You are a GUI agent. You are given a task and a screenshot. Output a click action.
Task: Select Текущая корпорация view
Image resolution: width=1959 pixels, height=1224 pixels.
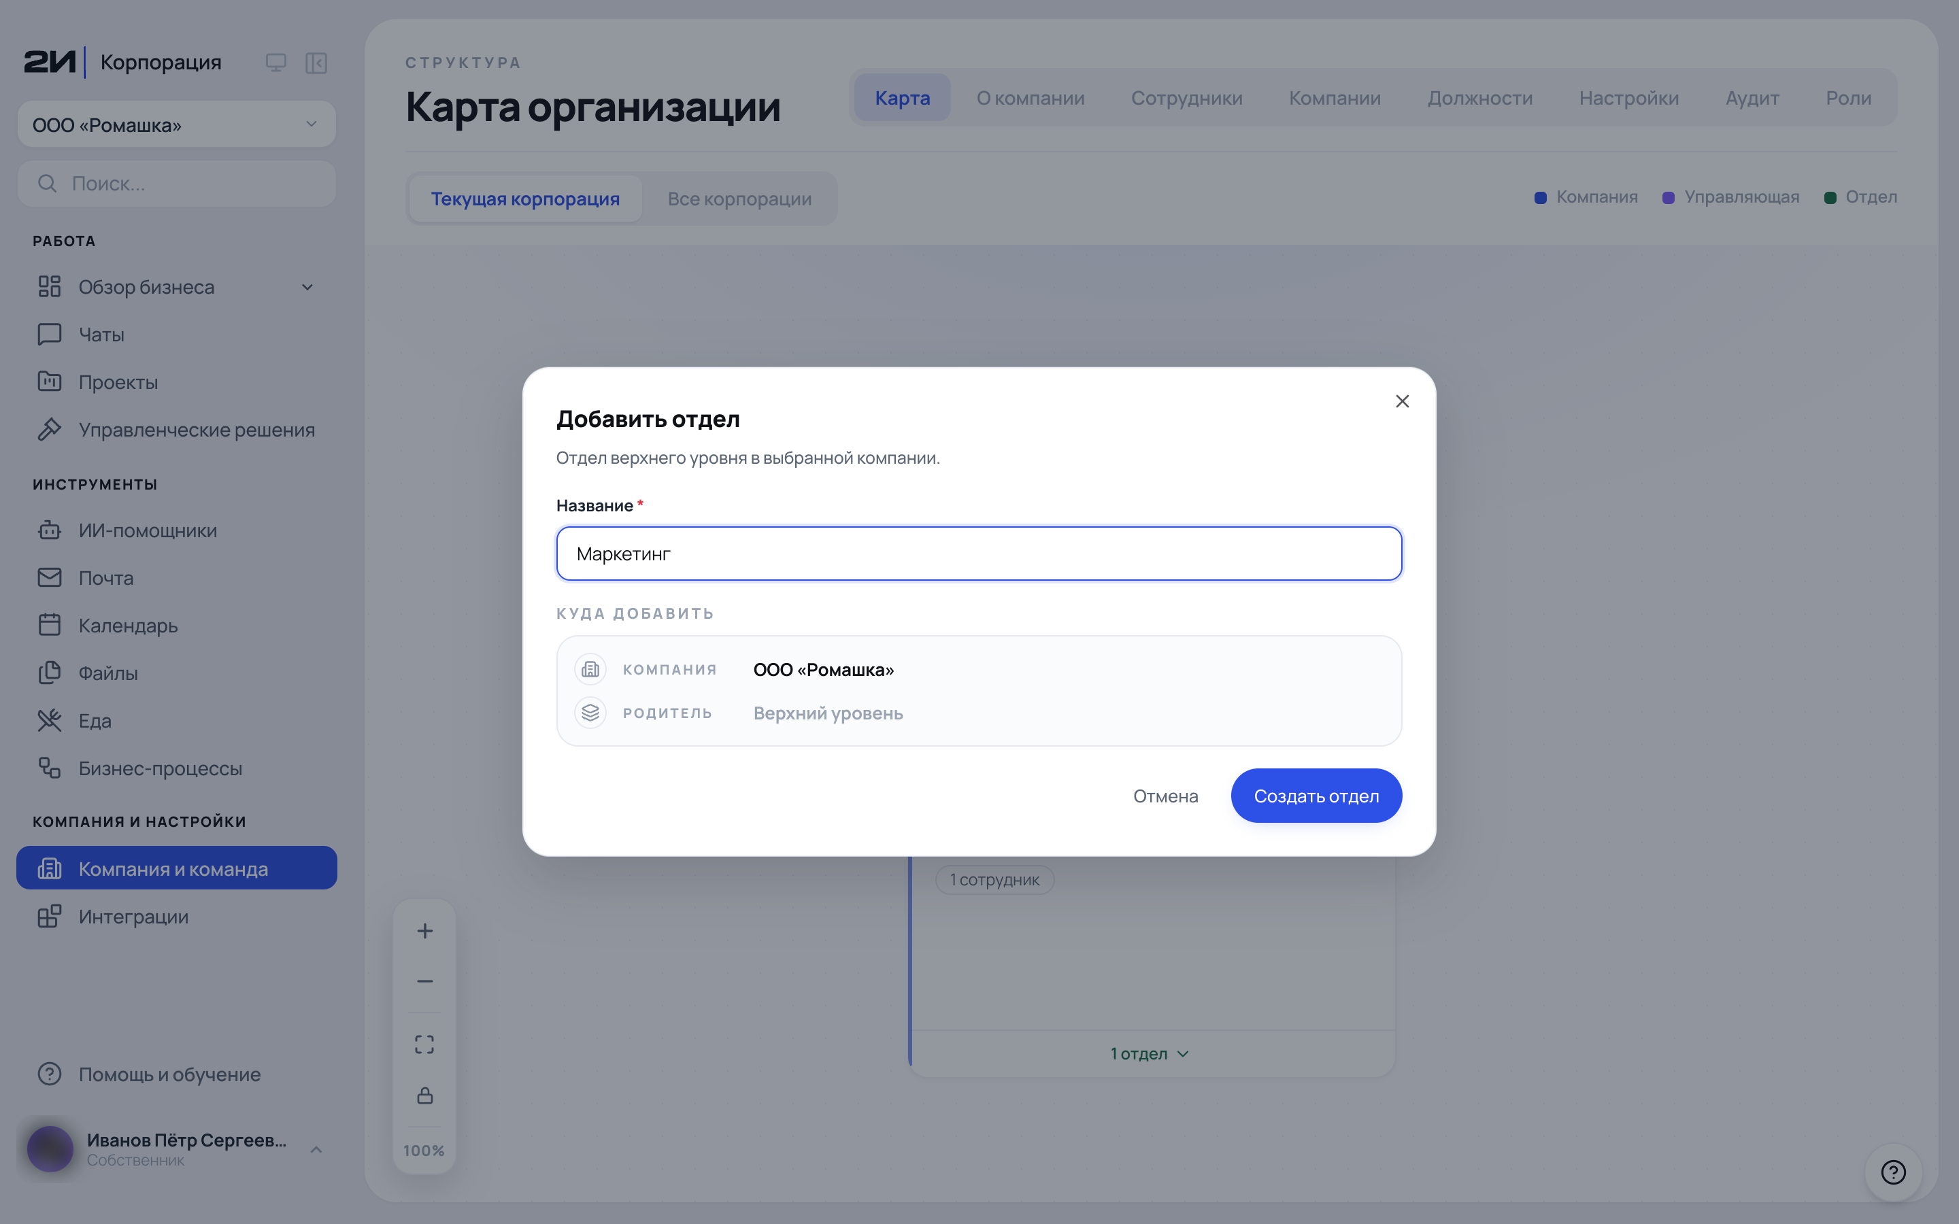click(525, 199)
